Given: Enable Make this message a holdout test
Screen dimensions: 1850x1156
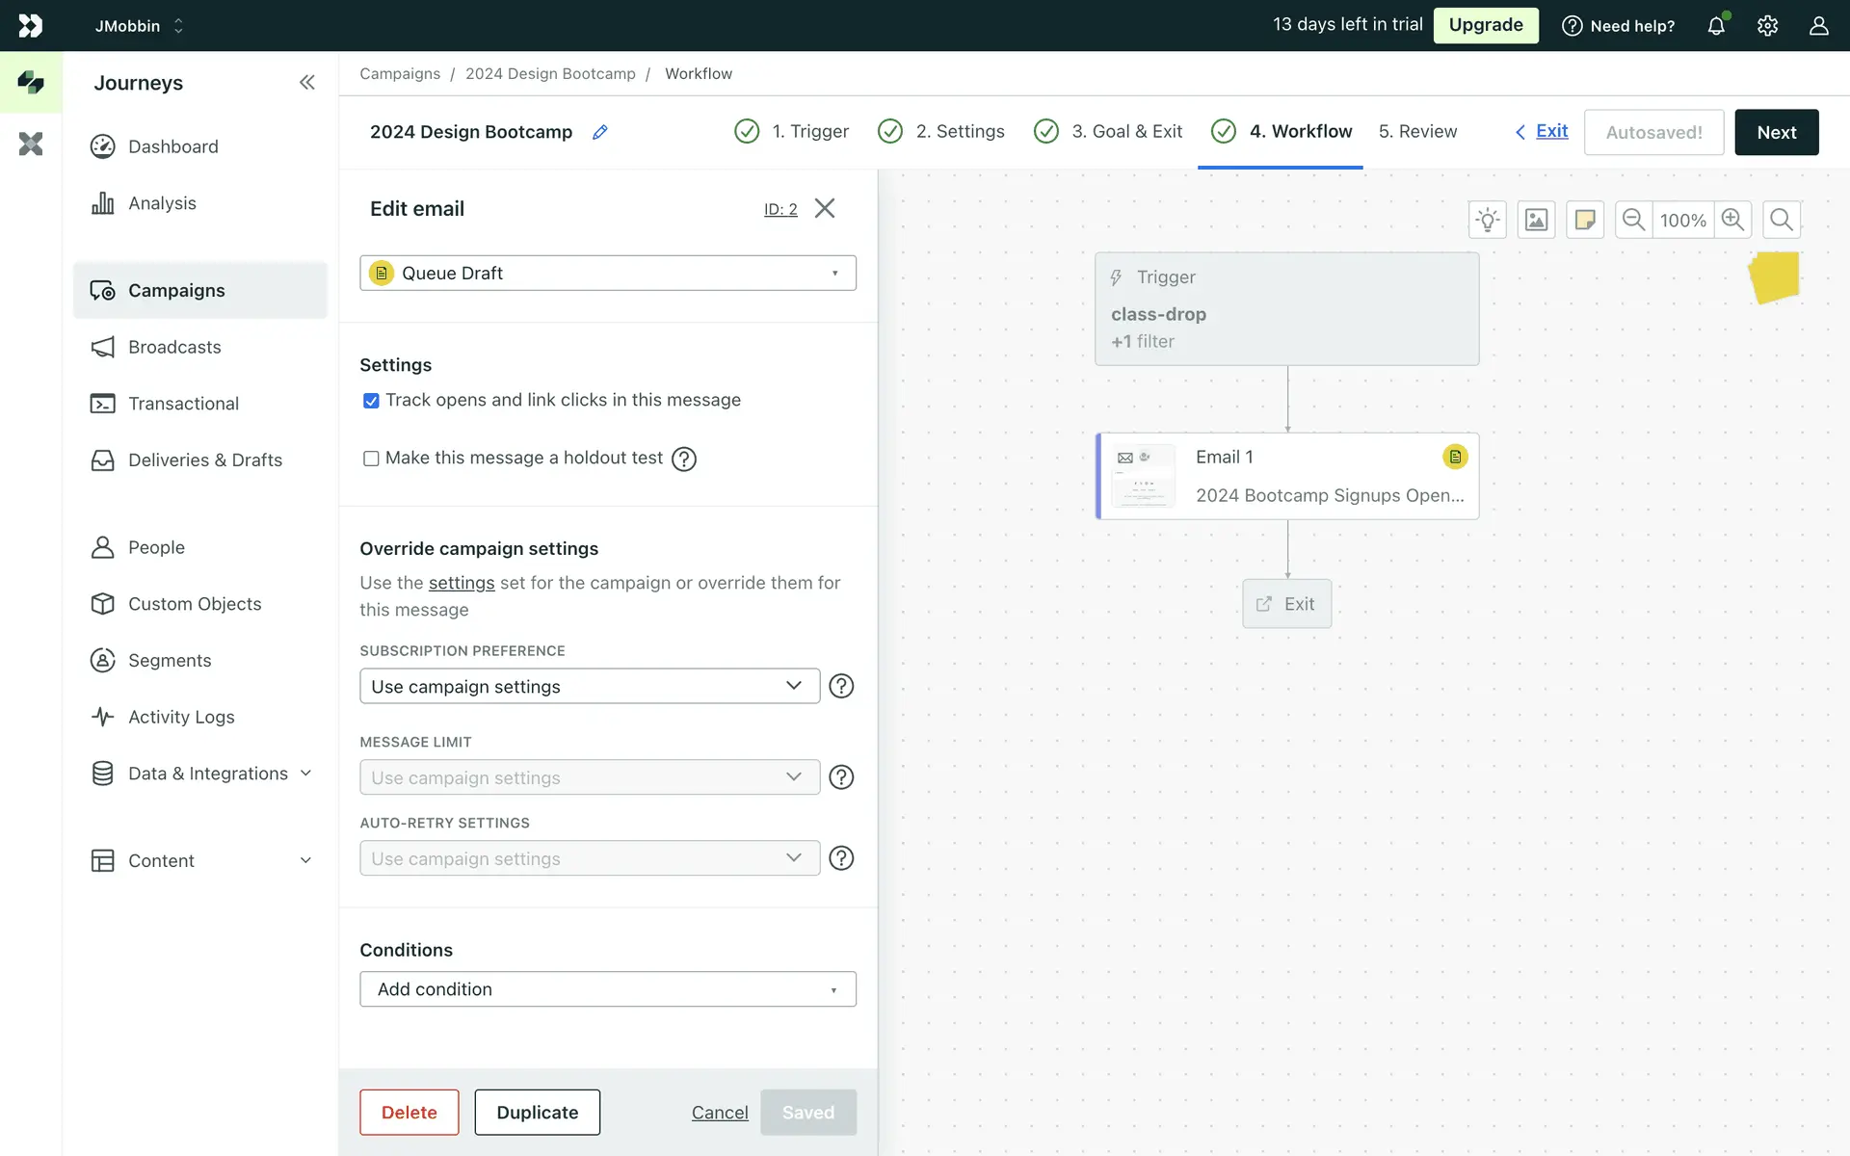Looking at the screenshot, I should (x=371, y=459).
